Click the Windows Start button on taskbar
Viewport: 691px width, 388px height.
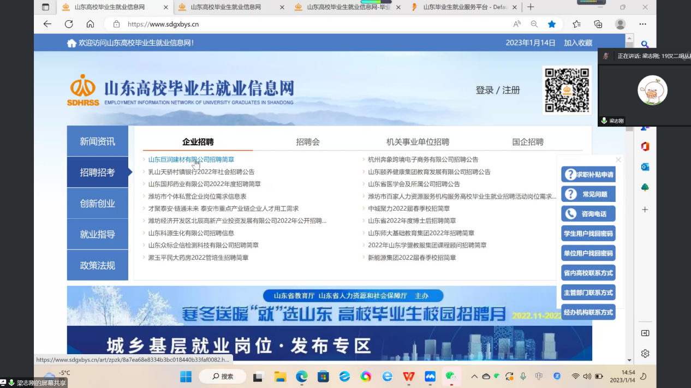(186, 377)
